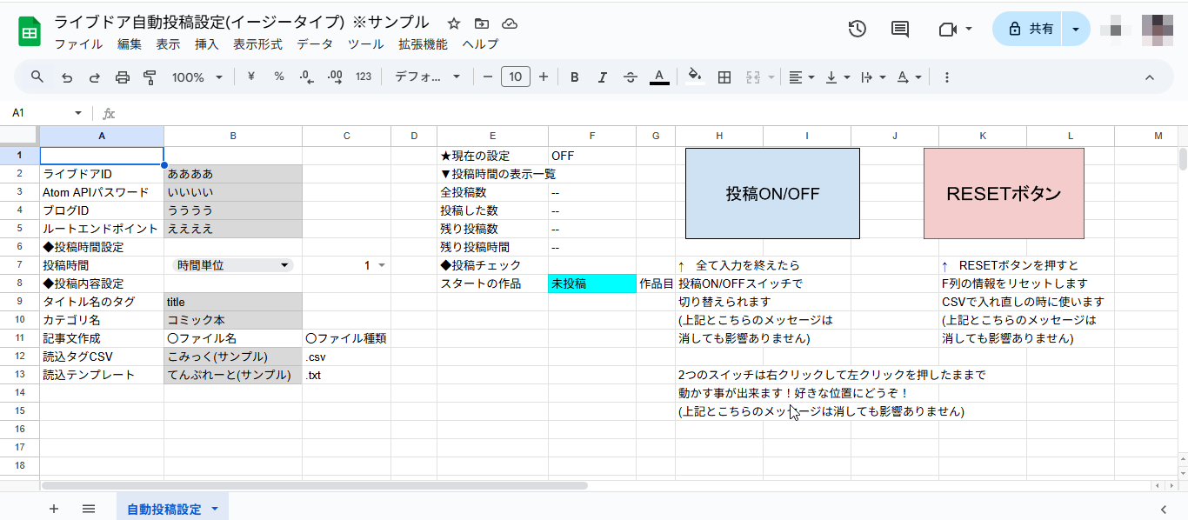Screen dimensions: 1188x520
Task: Toggle italic formatting
Action: tap(603, 77)
